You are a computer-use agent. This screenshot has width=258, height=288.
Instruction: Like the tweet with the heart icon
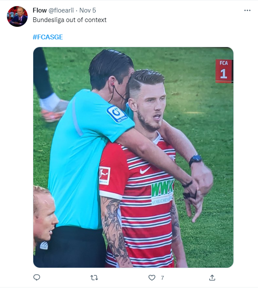coord(152,278)
